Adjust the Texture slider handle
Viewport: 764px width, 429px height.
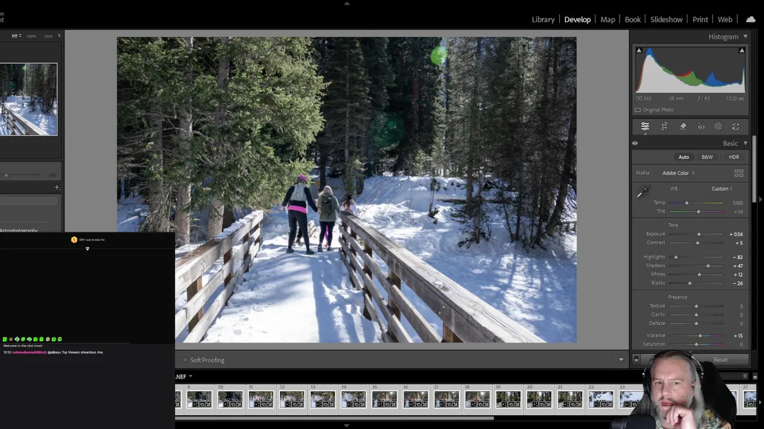696,306
